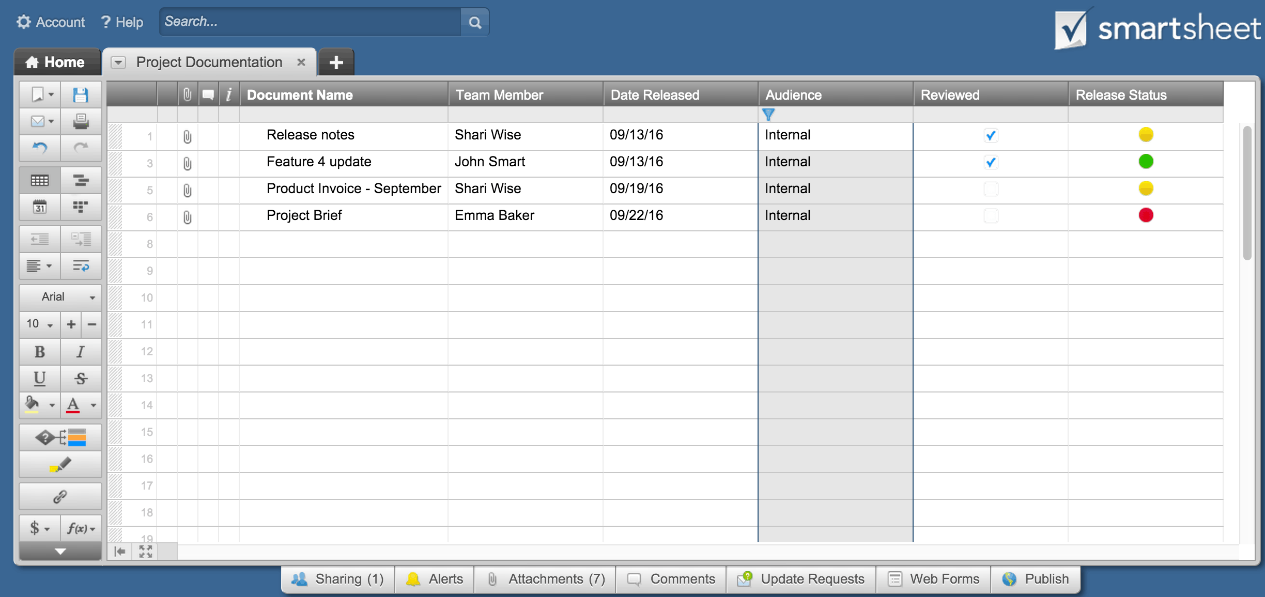Viewport: 1265px width, 597px height.
Task: Switch to Gantt view
Action: [x=81, y=180]
